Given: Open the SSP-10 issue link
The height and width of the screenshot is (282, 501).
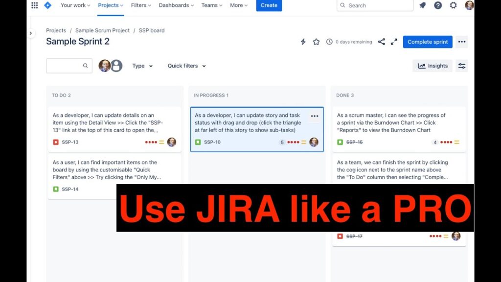Looking at the screenshot, I should click(x=212, y=142).
